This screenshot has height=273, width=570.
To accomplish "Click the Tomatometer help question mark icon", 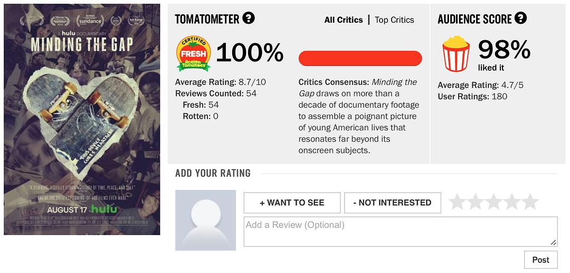I will coord(249,18).
